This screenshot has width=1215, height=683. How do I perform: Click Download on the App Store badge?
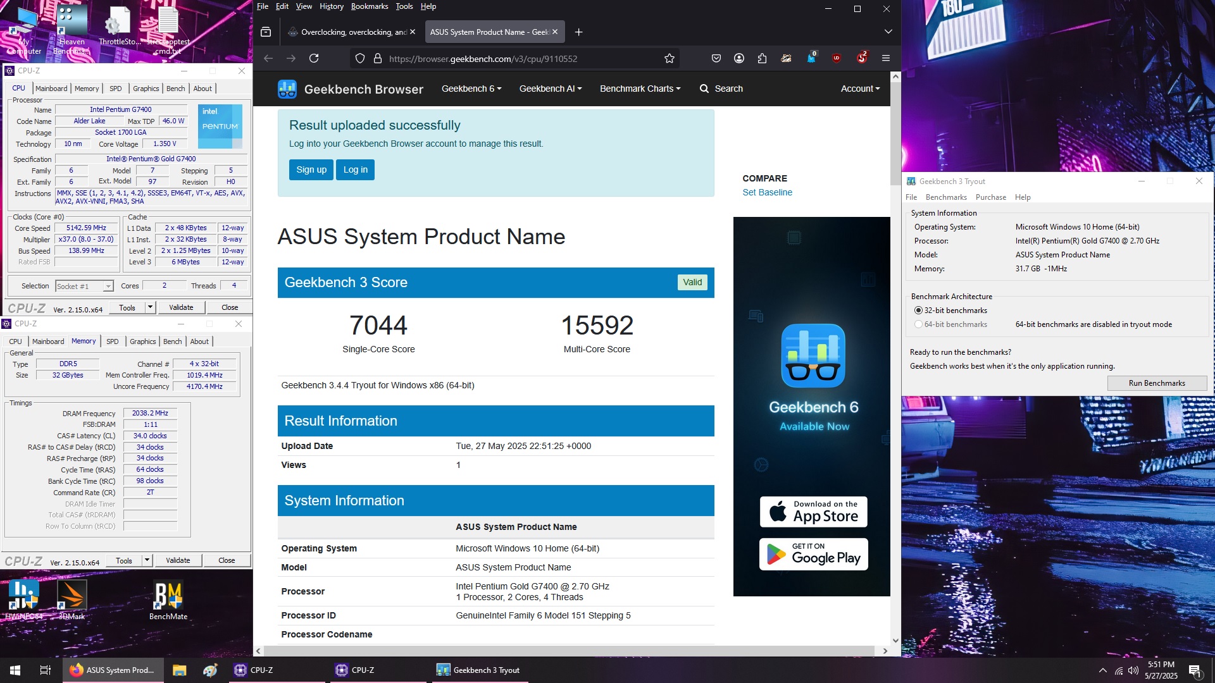[813, 512]
